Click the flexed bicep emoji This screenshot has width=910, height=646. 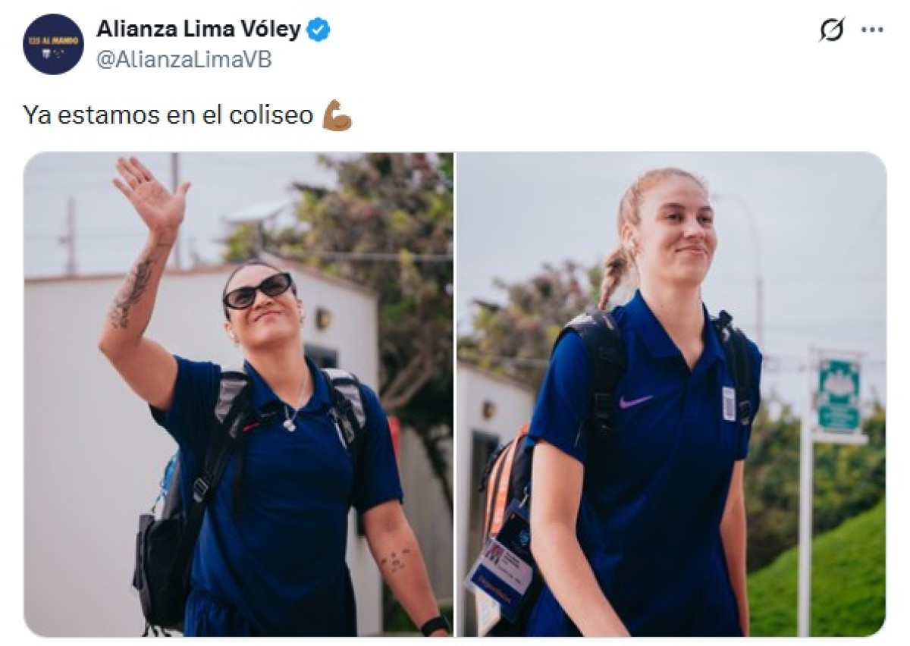click(337, 115)
